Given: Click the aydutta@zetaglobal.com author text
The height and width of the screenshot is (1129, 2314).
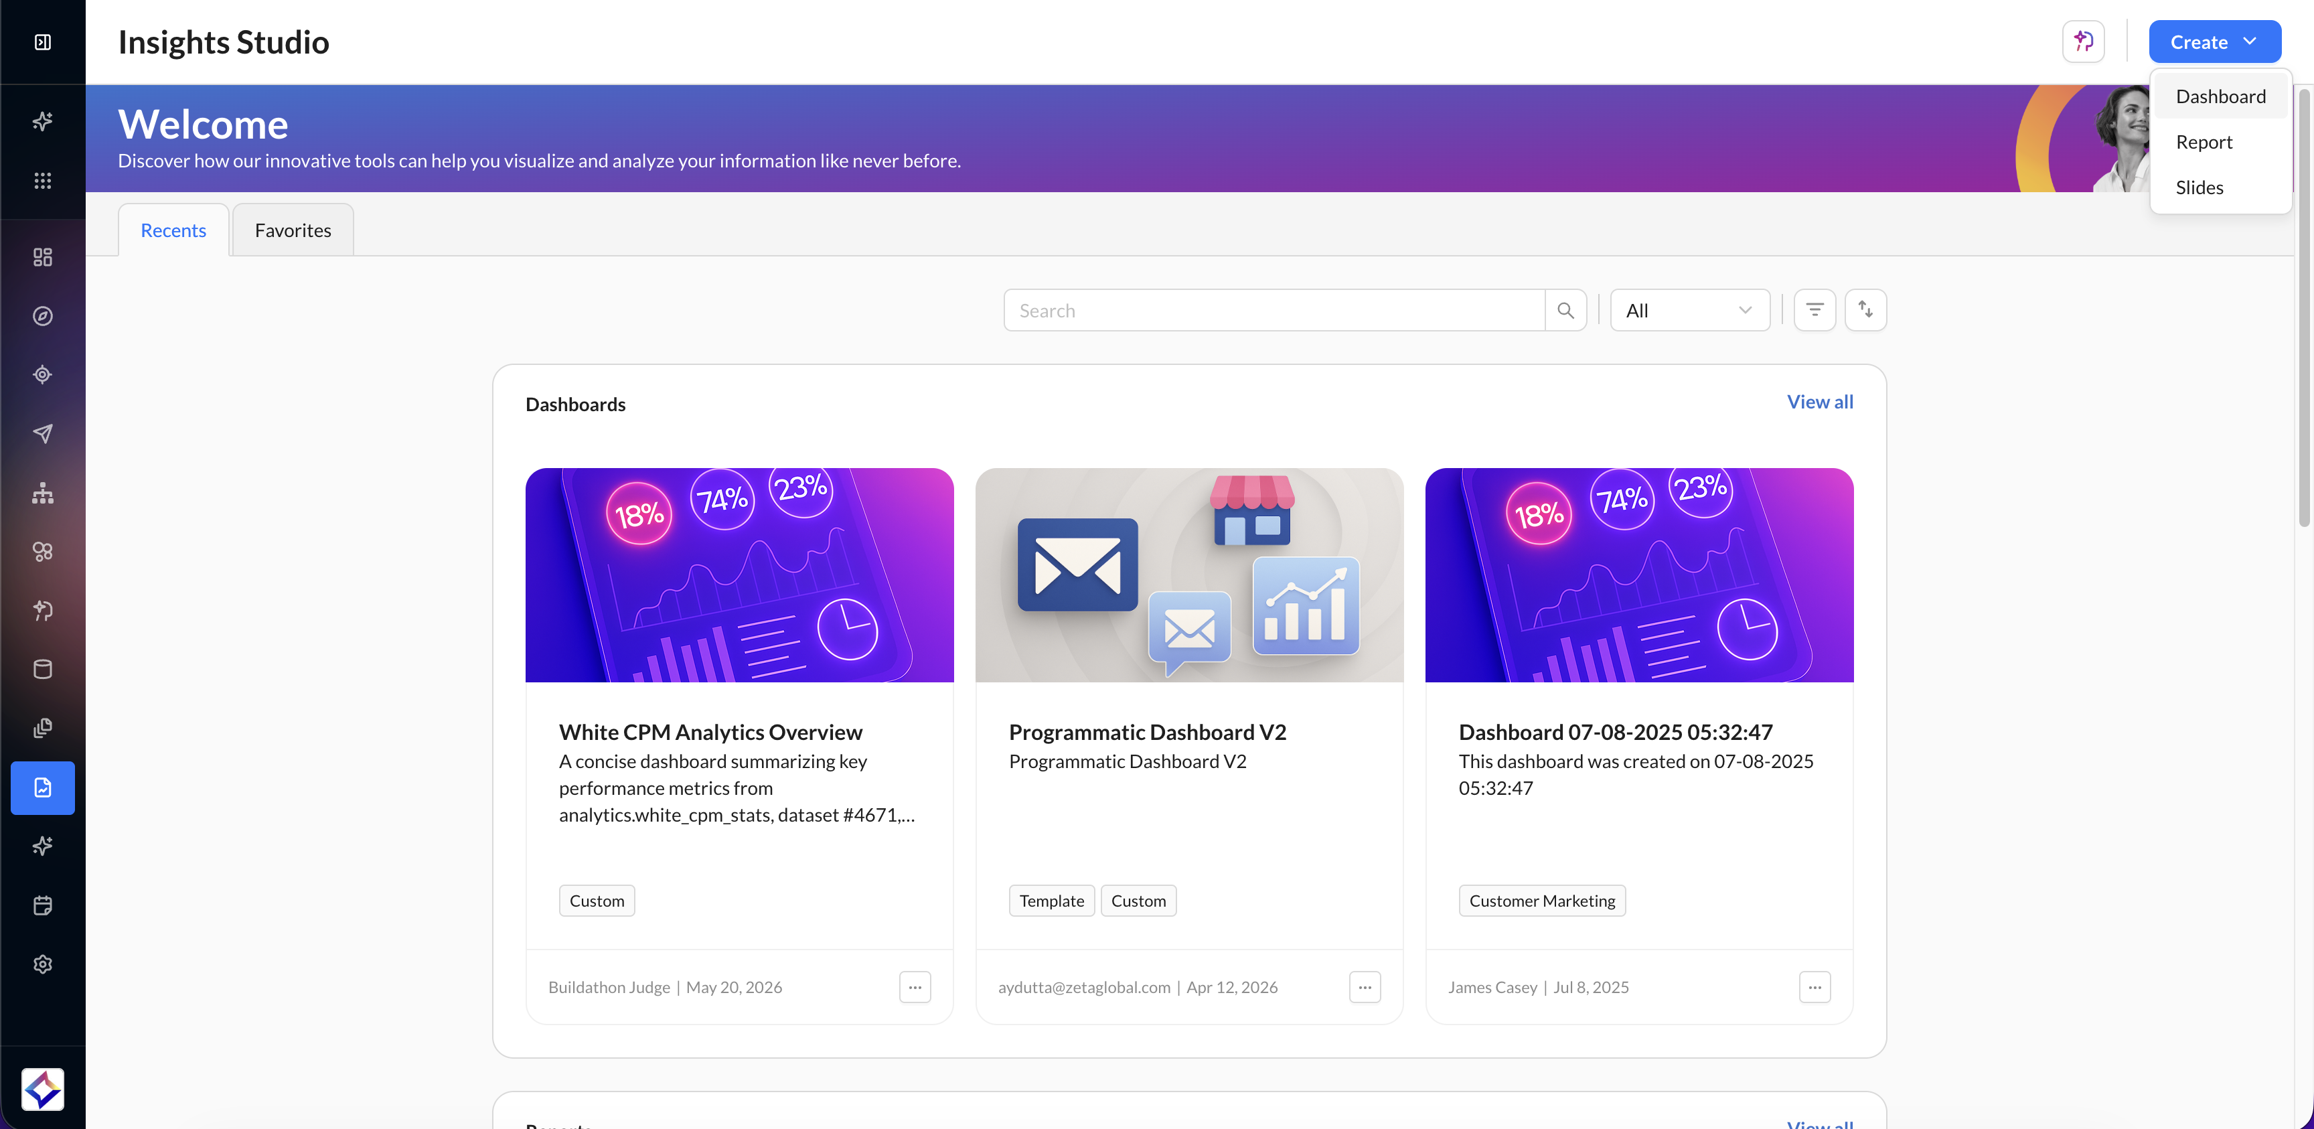Looking at the screenshot, I should tap(1084, 987).
